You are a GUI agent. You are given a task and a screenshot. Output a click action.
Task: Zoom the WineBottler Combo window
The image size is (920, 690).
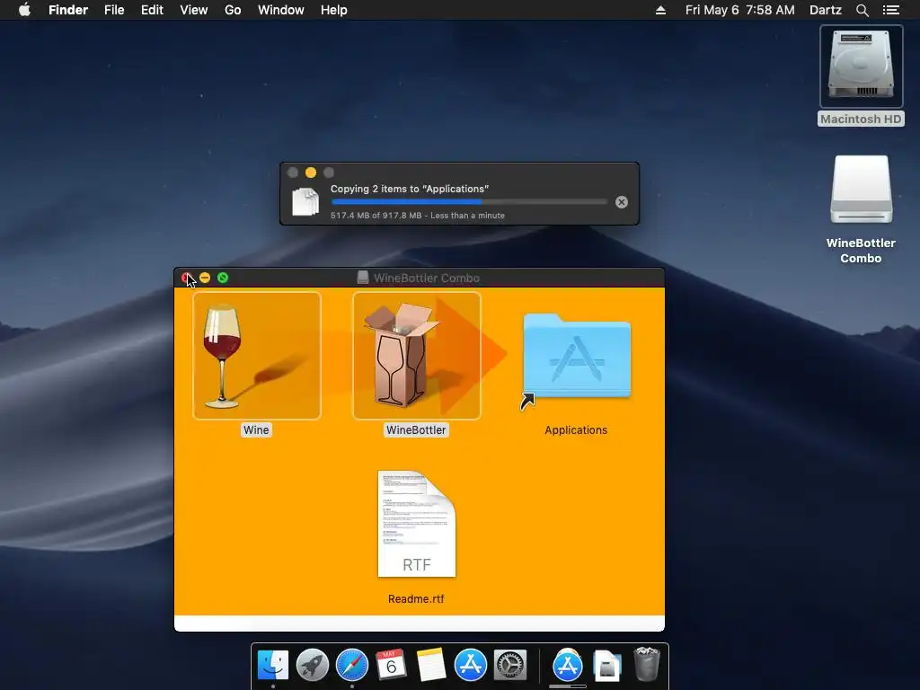pos(223,278)
